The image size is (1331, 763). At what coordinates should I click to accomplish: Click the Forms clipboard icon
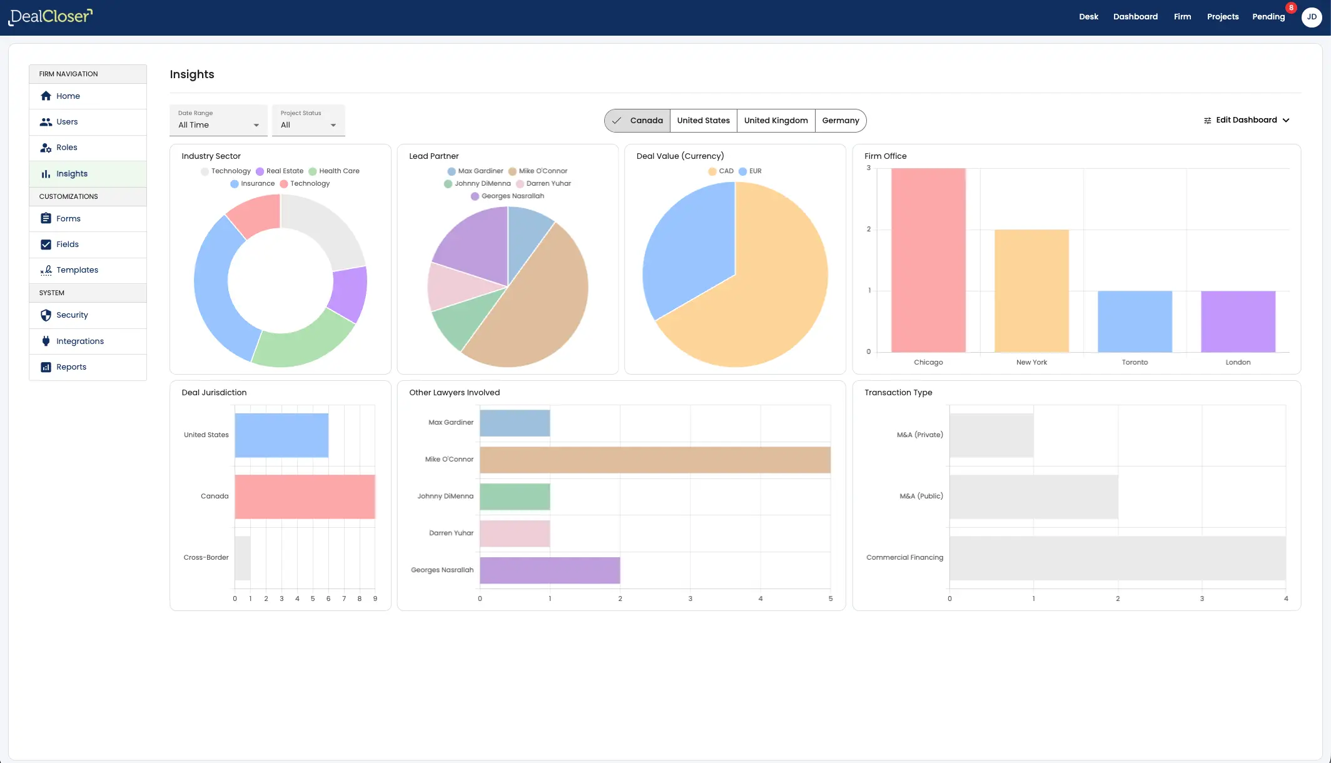(46, 218)
